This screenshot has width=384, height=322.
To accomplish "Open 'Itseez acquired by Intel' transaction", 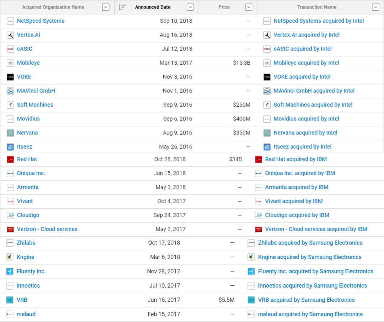I will tap(303, 147).
